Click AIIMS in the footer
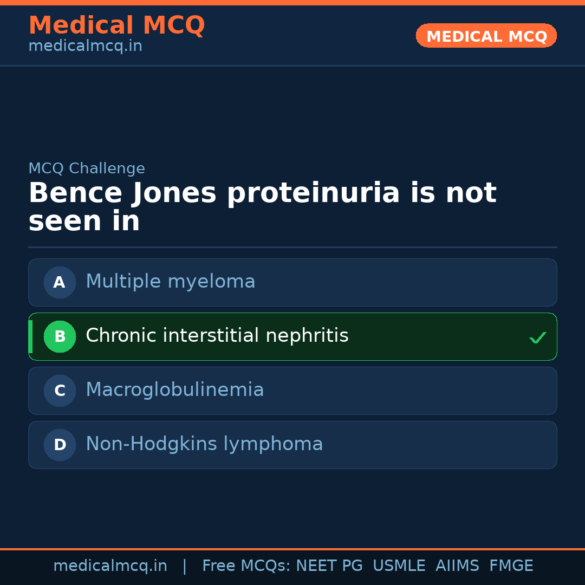The image size is (585, 585). (457, 566)
